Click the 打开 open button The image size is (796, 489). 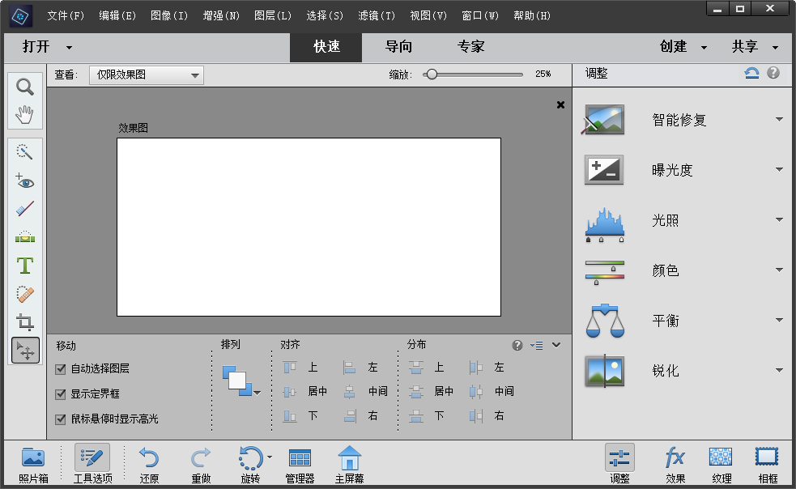point(36,47)
